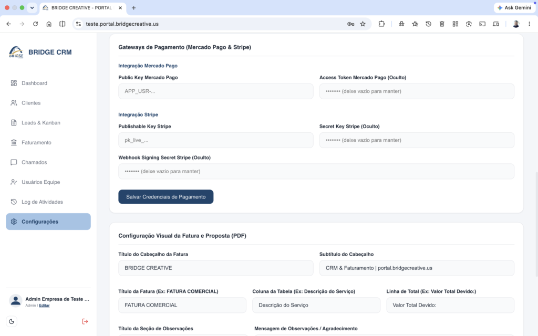The image size is (538, 336).
Task: Click the Ask Gemini button
Action: tap(514, 7)
